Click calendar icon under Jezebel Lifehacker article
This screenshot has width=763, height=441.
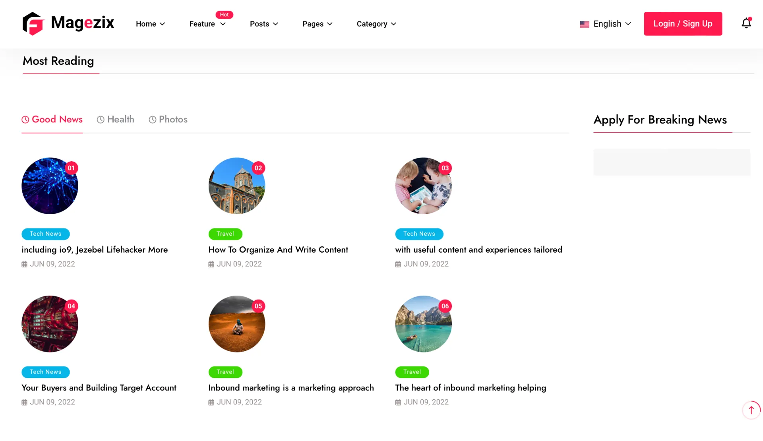(x=25, y=264)
